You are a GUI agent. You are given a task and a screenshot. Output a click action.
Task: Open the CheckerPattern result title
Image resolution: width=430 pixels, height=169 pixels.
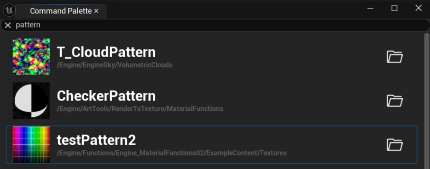[106, 96]
